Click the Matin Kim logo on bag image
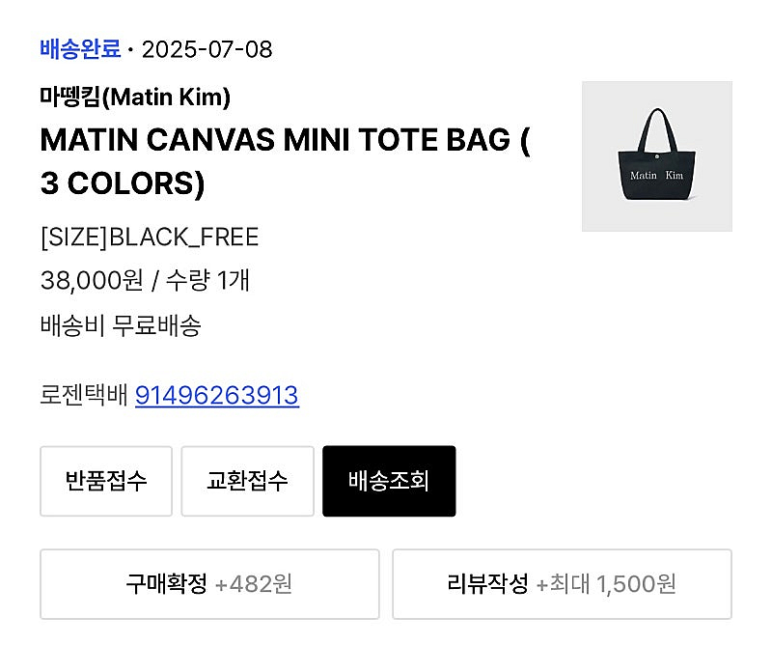Viewport: 772px width, 645px height. 657,176
